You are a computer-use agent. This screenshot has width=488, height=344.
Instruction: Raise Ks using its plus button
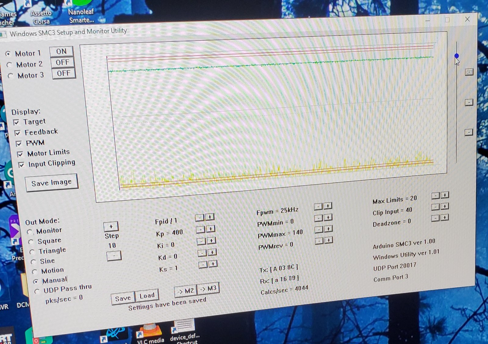[213, 263]
